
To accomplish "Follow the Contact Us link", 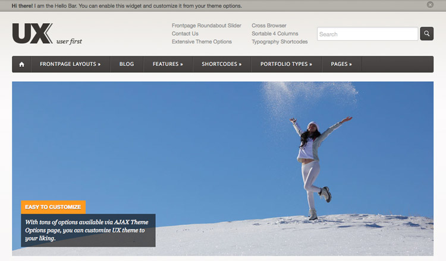I will tap(185, 34).
